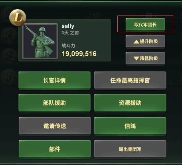Select the dimmed R3 rank icon
182x165 pixels.
tap(8, 35)
